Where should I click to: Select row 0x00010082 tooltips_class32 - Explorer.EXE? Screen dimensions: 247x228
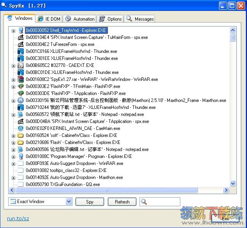(66, 170)
